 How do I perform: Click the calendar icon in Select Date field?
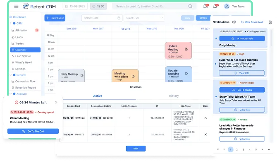coord(119,18)
